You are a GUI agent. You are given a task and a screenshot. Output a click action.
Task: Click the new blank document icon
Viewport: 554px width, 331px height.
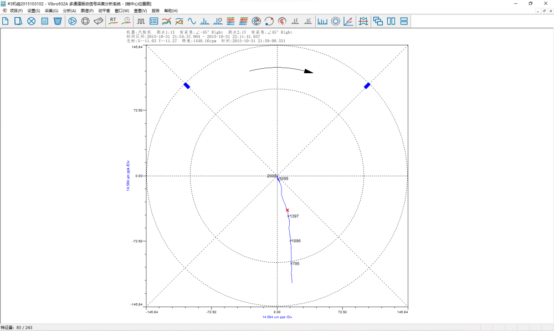(x=6, y=21)
